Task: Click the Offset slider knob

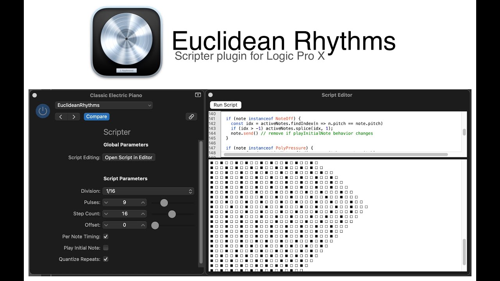Action: tap(155, 225)
